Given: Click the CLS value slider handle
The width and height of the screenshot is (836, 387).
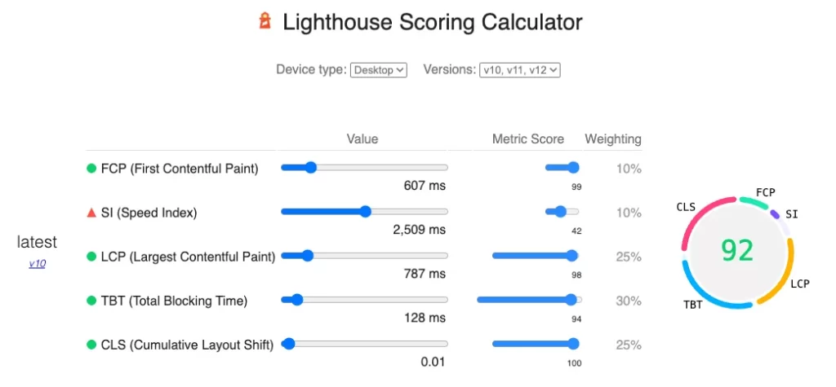Looking at the screenshot, I should [288, 344].
